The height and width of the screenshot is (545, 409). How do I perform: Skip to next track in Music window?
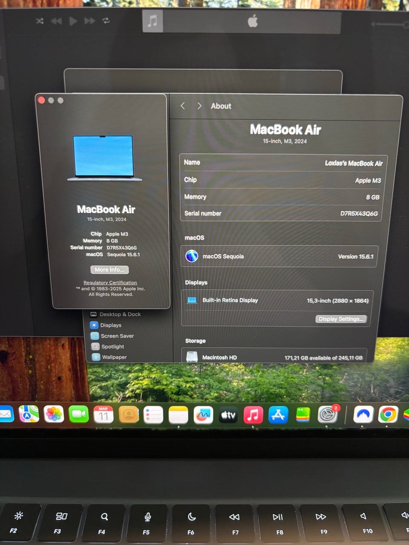click(89, 21)
